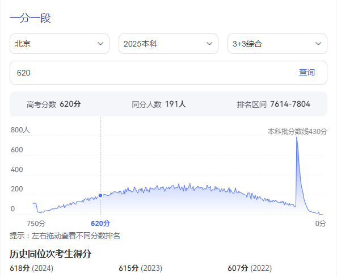The image size is (337, 277).
Task: Select the 615分 (2023) historical score
Action: 141,268
